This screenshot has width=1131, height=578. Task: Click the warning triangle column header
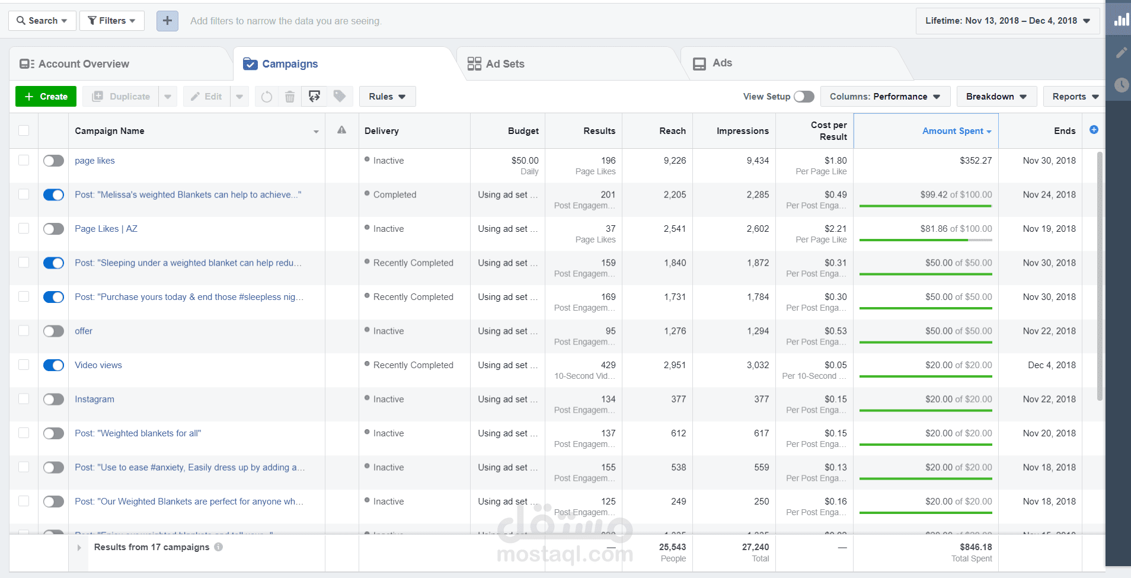click(341, 130)
